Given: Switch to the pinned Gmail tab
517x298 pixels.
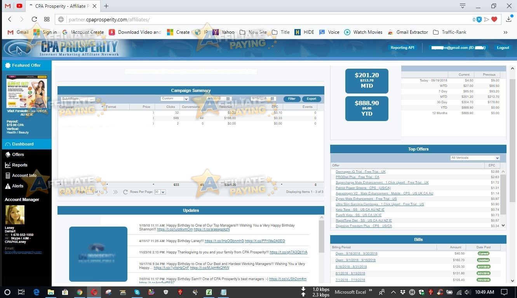Looking at the screenshot, I should coord(9,6).
